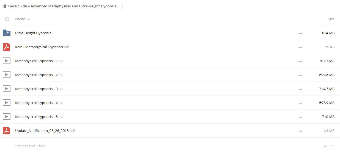
Task: Open the Ultra-Height Hypnosis shared folder icon
Action: tap(7, 33)
